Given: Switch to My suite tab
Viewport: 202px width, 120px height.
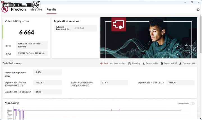Looking at the screenshot, I should (36, 10).
